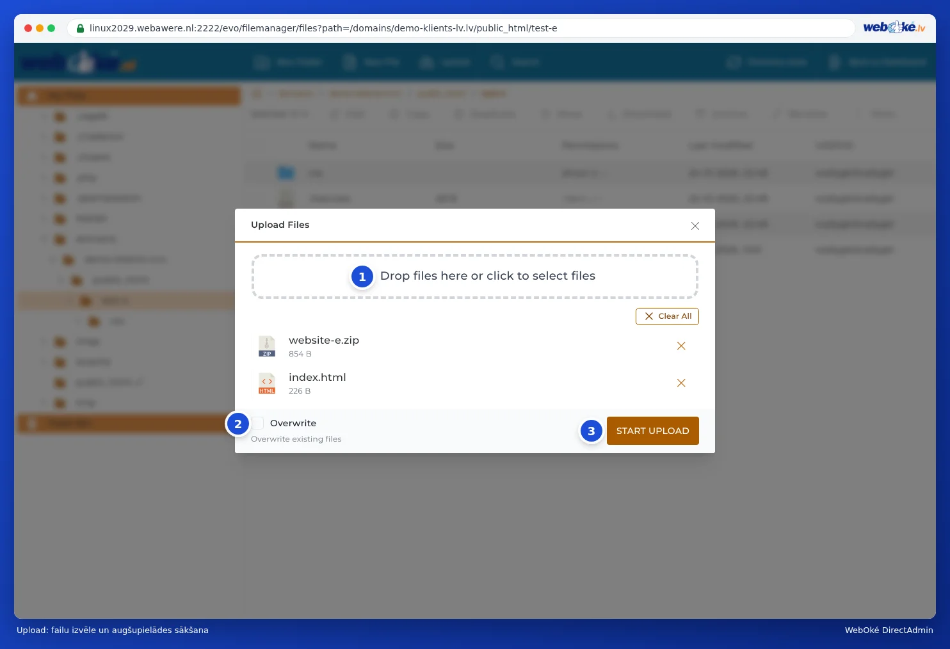Click the ZIP file icon beside website-e.zip
The image size is (950, 649).
point(267,346)
